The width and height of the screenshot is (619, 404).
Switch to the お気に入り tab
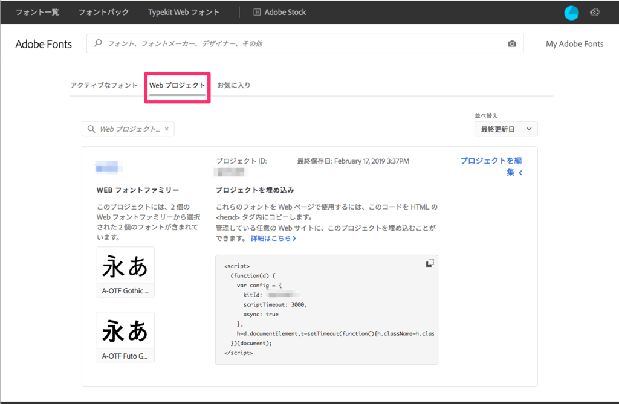click(235, 86)
